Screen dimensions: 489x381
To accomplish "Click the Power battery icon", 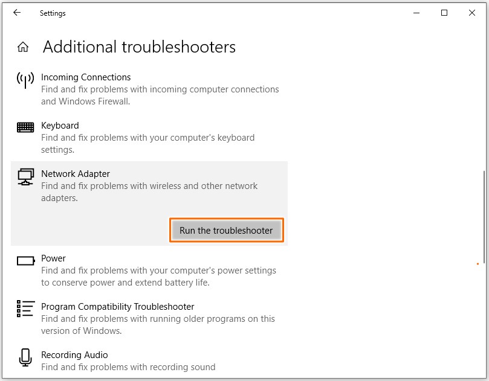I will pos(25,260).
